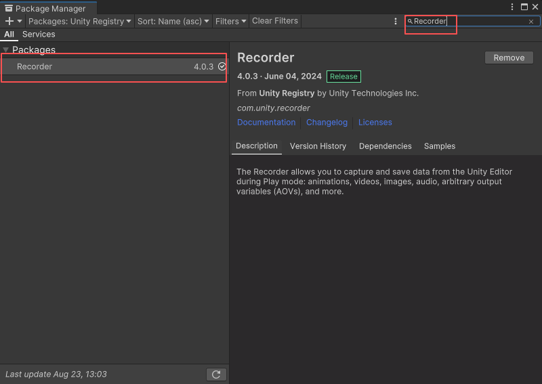Viewport: 542px width, 384px height.
Task: Open the Sort: Name (asc) dropdown
Action: 173,21
